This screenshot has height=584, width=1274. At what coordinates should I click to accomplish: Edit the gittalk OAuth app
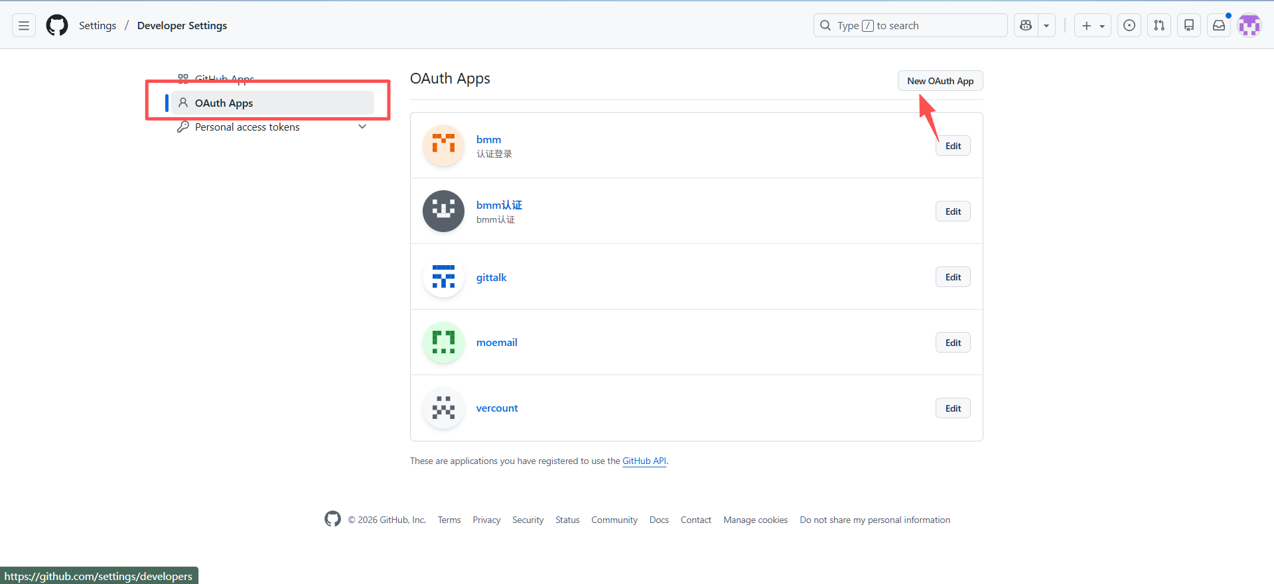tap(953, 277)
